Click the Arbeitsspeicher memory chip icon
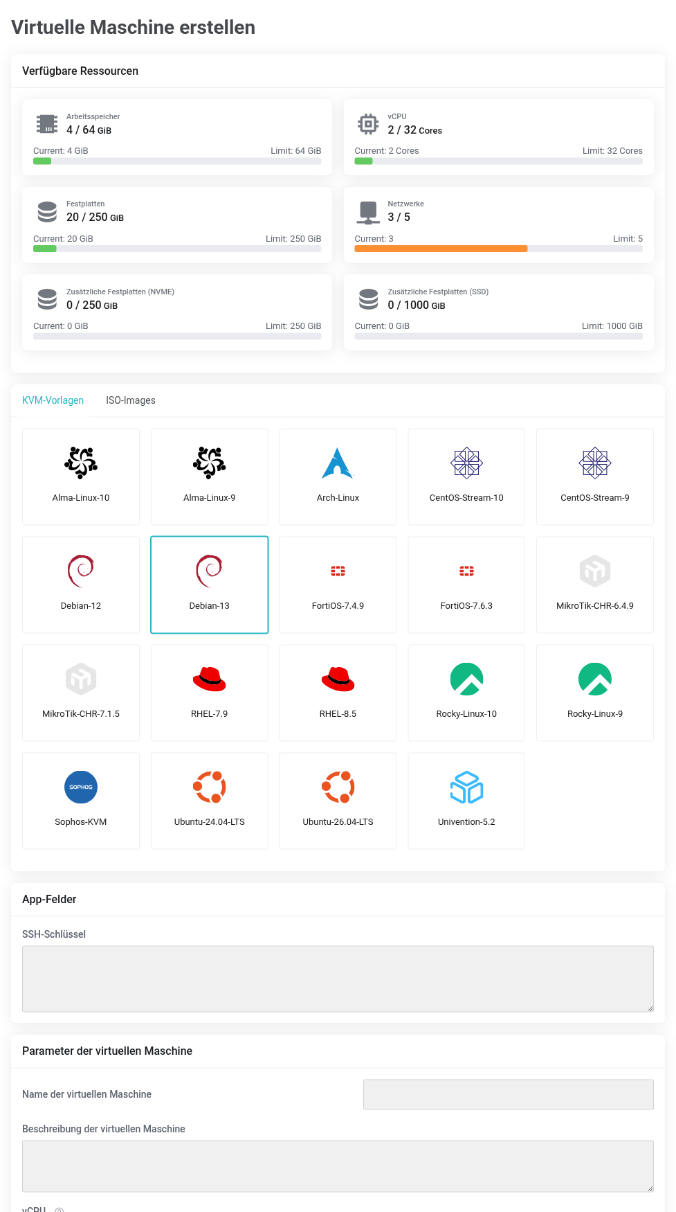 47,124
